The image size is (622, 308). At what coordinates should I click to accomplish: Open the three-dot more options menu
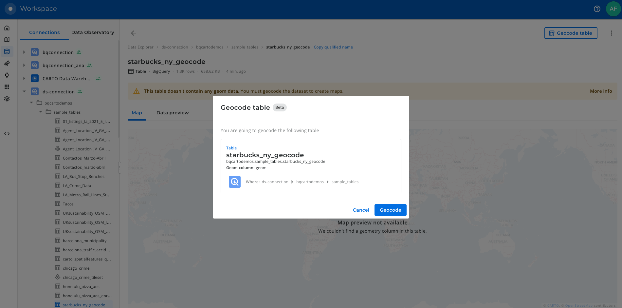coord(611,33)
